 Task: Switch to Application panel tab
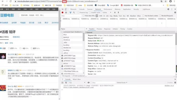(127, 9)
